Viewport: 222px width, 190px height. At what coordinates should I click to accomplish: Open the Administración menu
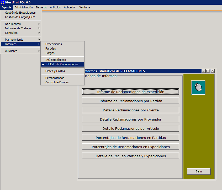24,7
